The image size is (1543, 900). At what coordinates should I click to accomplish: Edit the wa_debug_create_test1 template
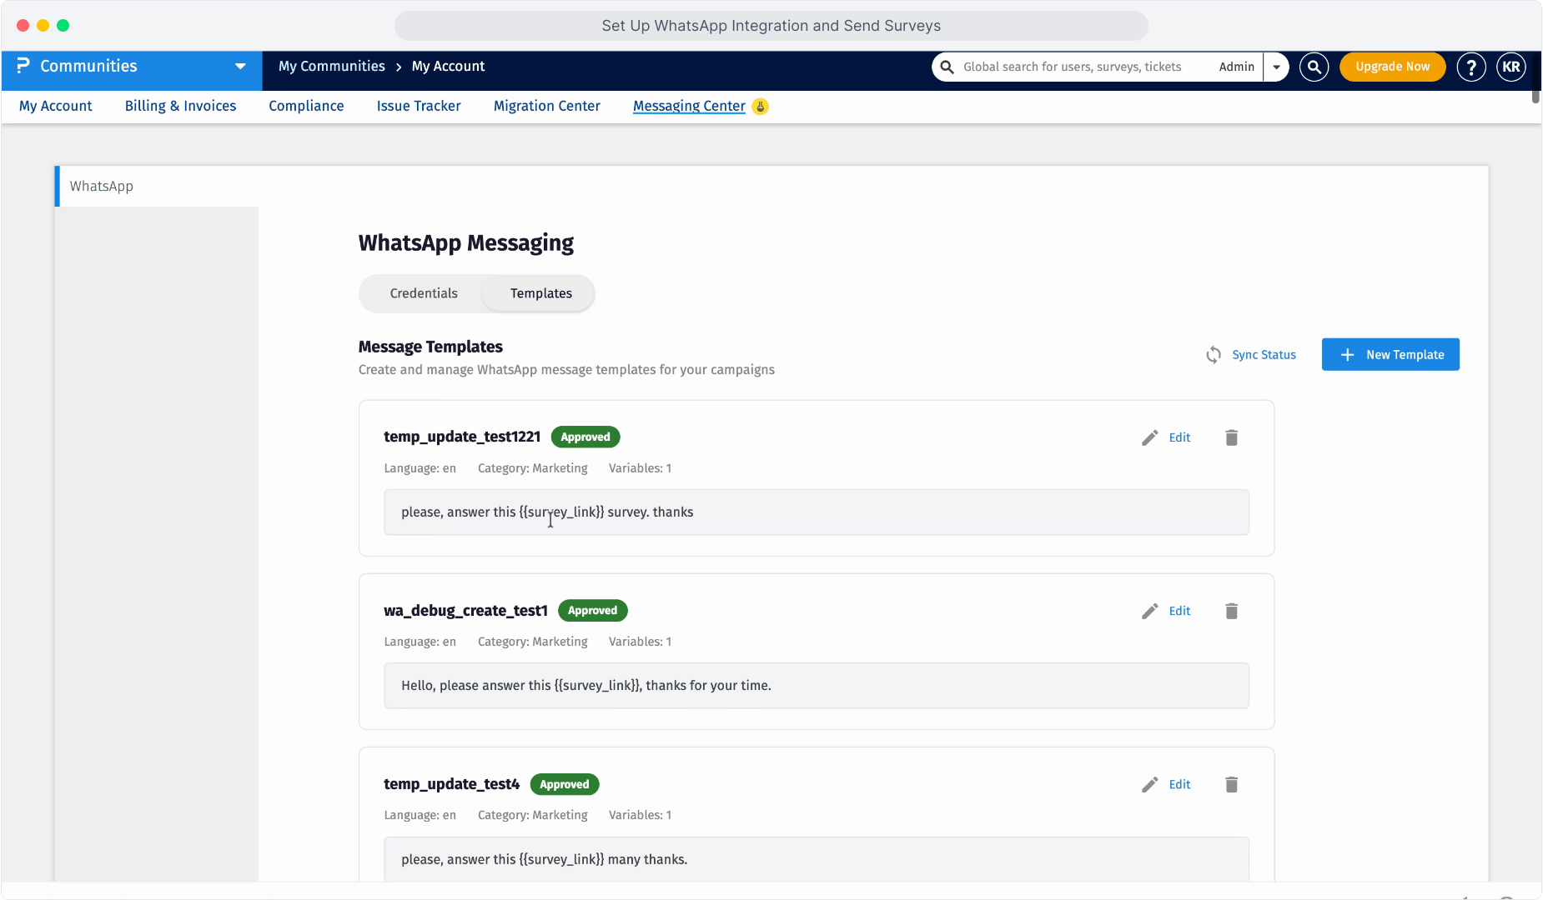click(x=1179, y=611)
